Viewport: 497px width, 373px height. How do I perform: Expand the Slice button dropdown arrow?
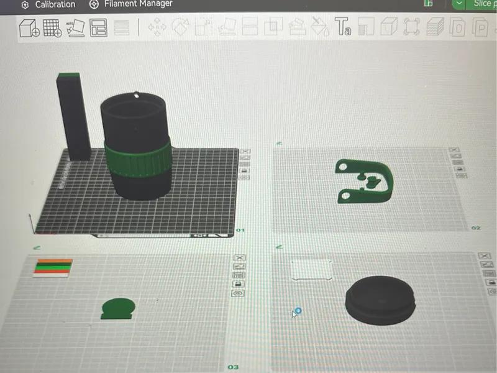(458, 4)
